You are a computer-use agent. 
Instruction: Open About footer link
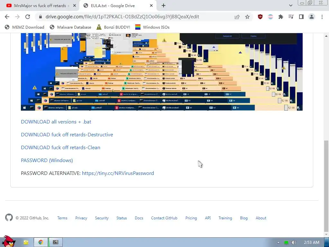tap(261, 218)
